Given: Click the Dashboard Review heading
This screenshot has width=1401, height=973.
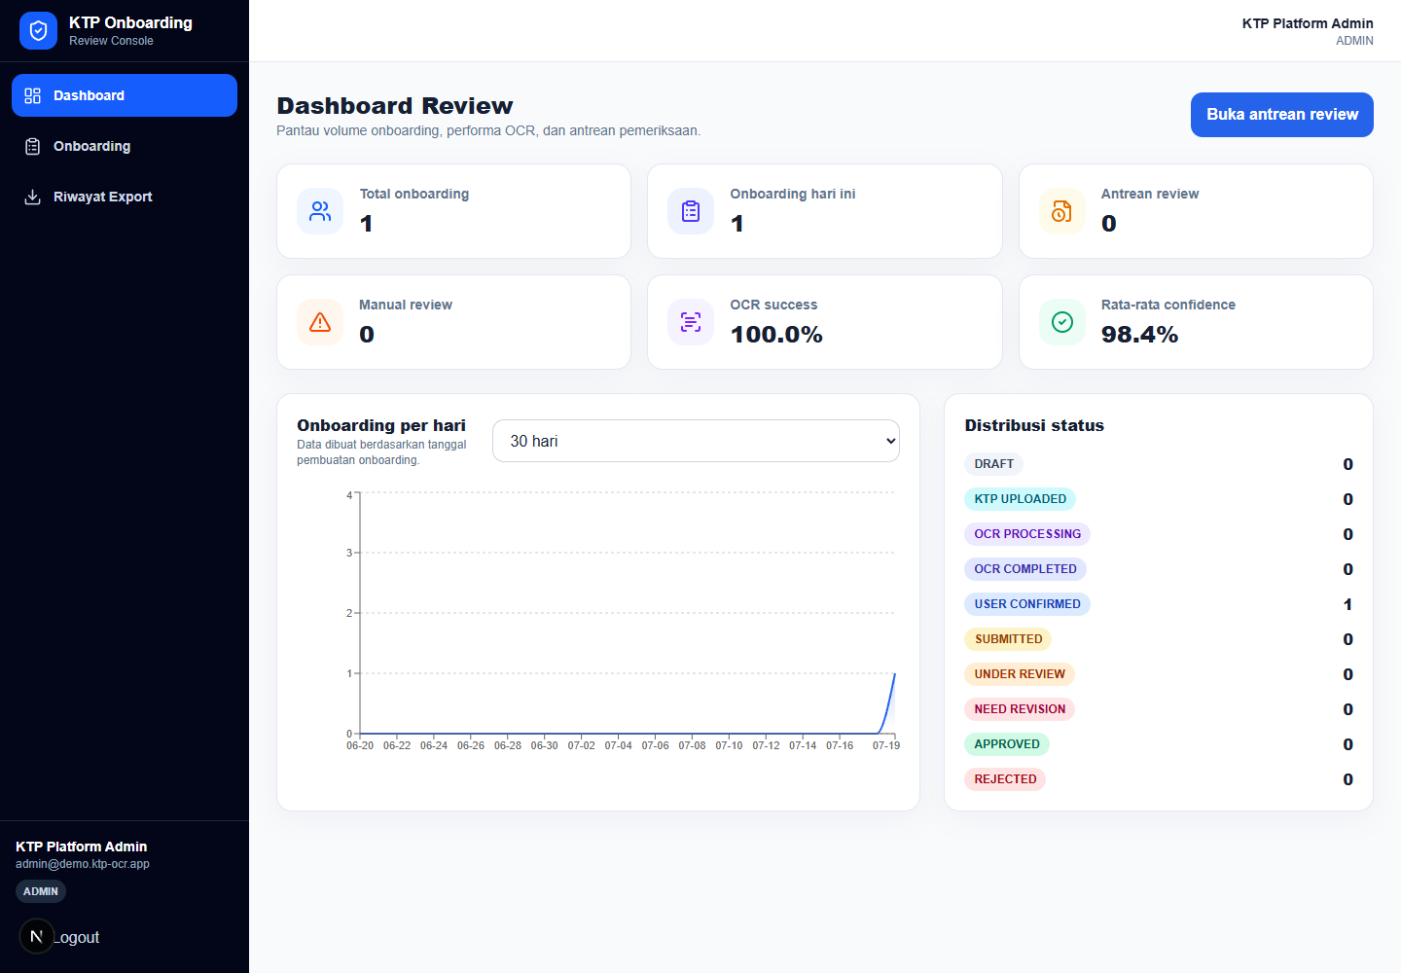Looking at the screenshot, I should click(x=395, y=106).
